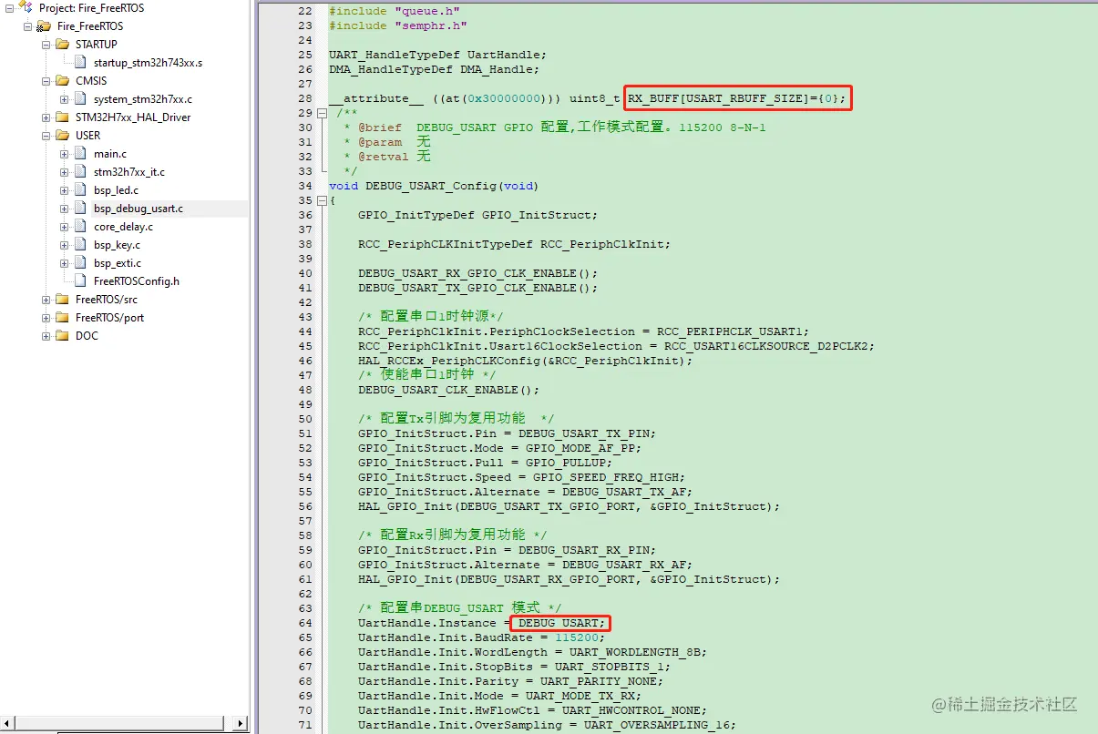Click the value 115200 on line 65
This screenshot has height=734, width=1098.
pyautogui.click(x=577, y=637)
